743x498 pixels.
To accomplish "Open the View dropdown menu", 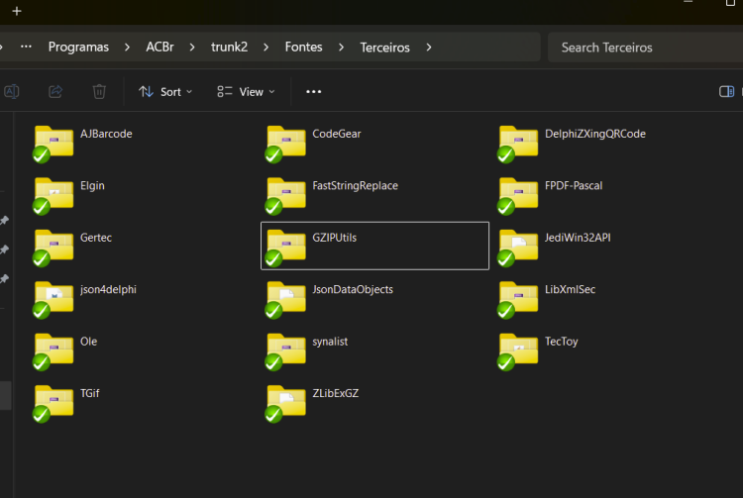I will (246, 92).
